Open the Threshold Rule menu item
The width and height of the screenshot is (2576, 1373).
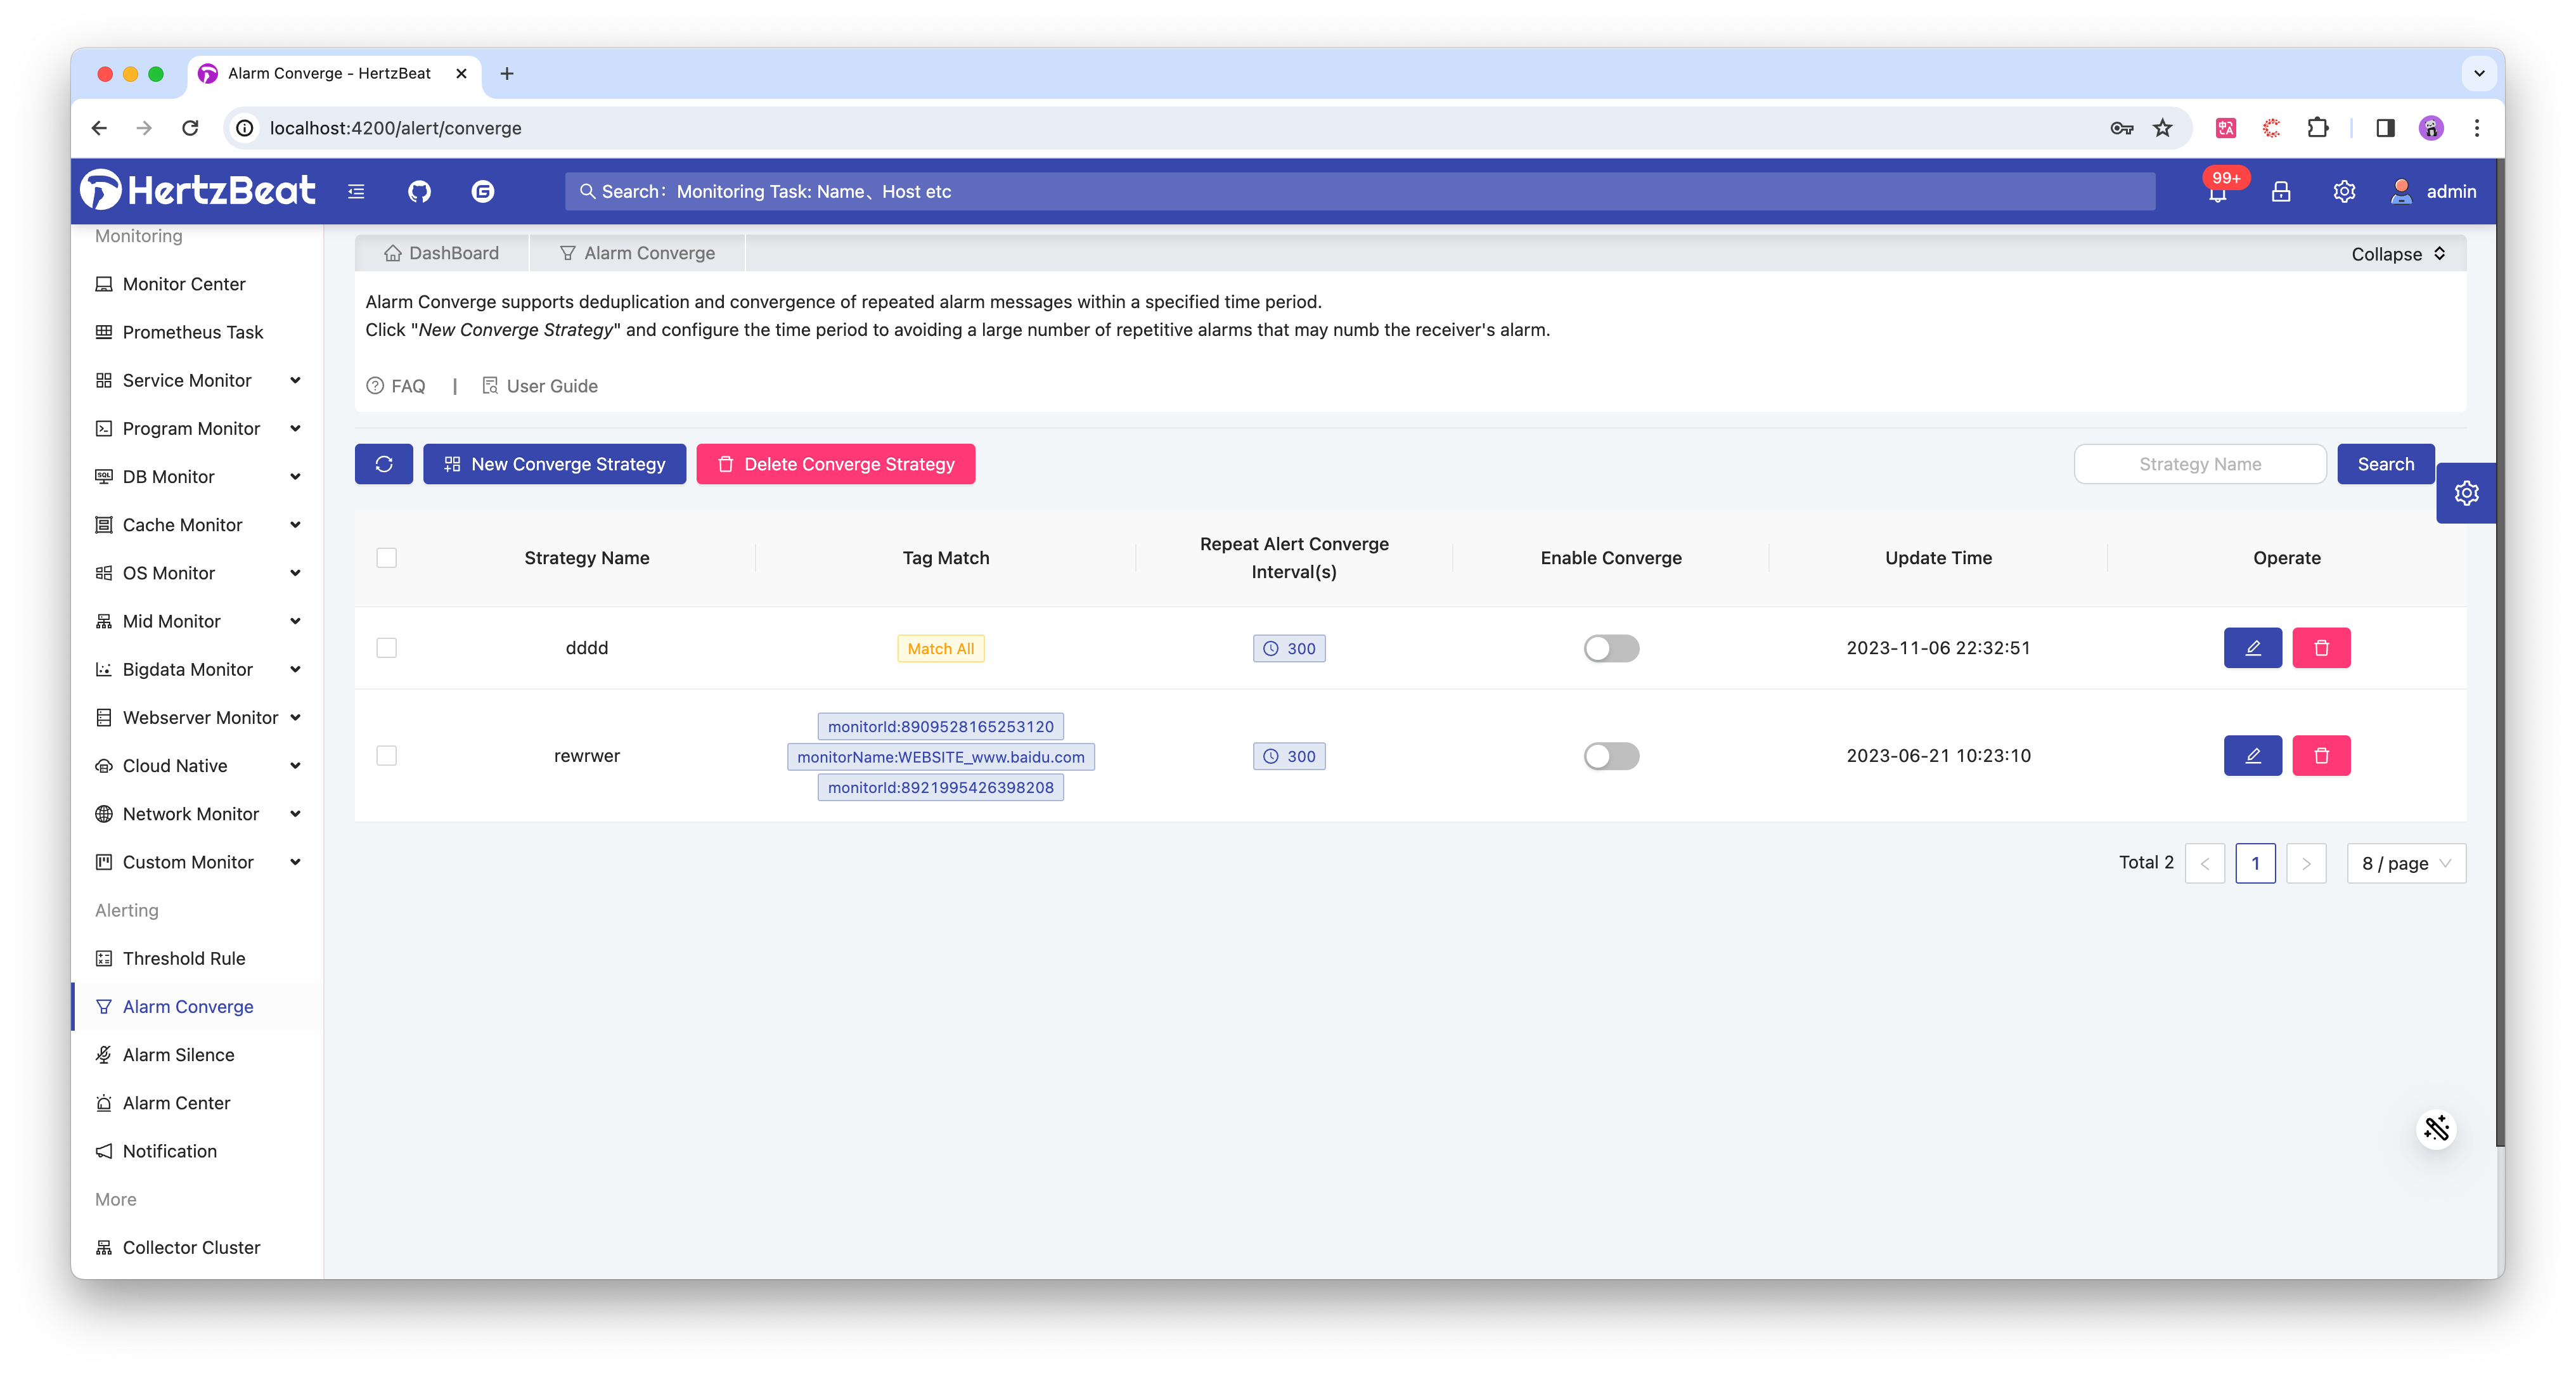(x=183, y=958)
